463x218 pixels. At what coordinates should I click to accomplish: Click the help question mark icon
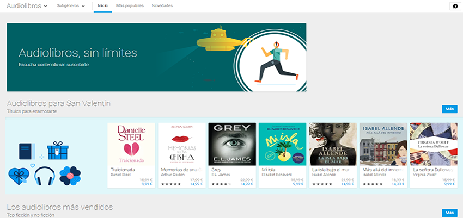click(x=455, y=6)
